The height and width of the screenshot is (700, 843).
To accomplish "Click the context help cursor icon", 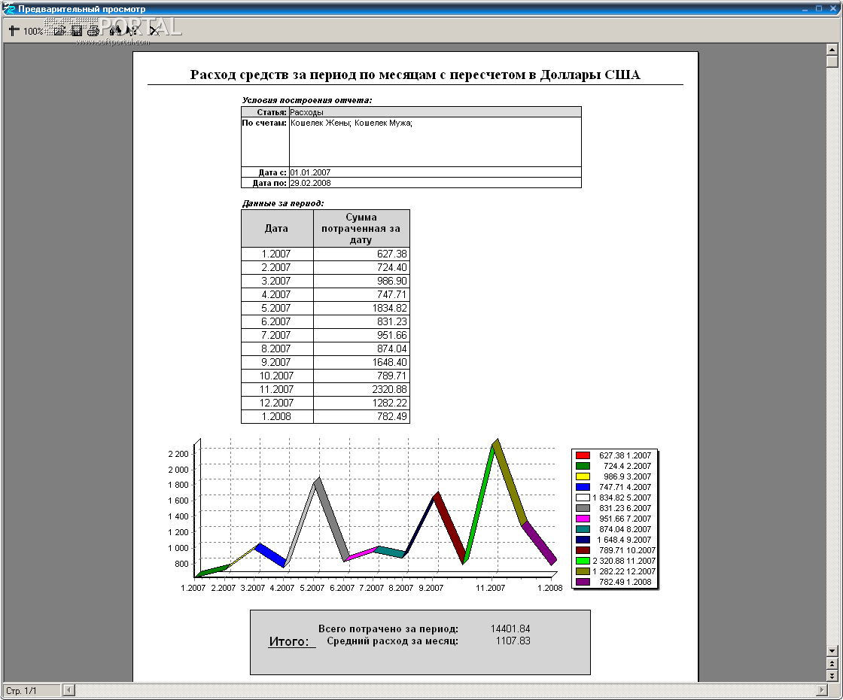I will (132, 31).
